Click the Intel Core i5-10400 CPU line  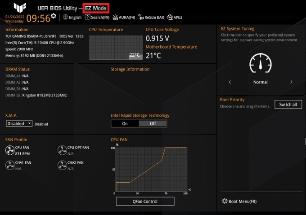pyautogui.click(x=40, y=43)
